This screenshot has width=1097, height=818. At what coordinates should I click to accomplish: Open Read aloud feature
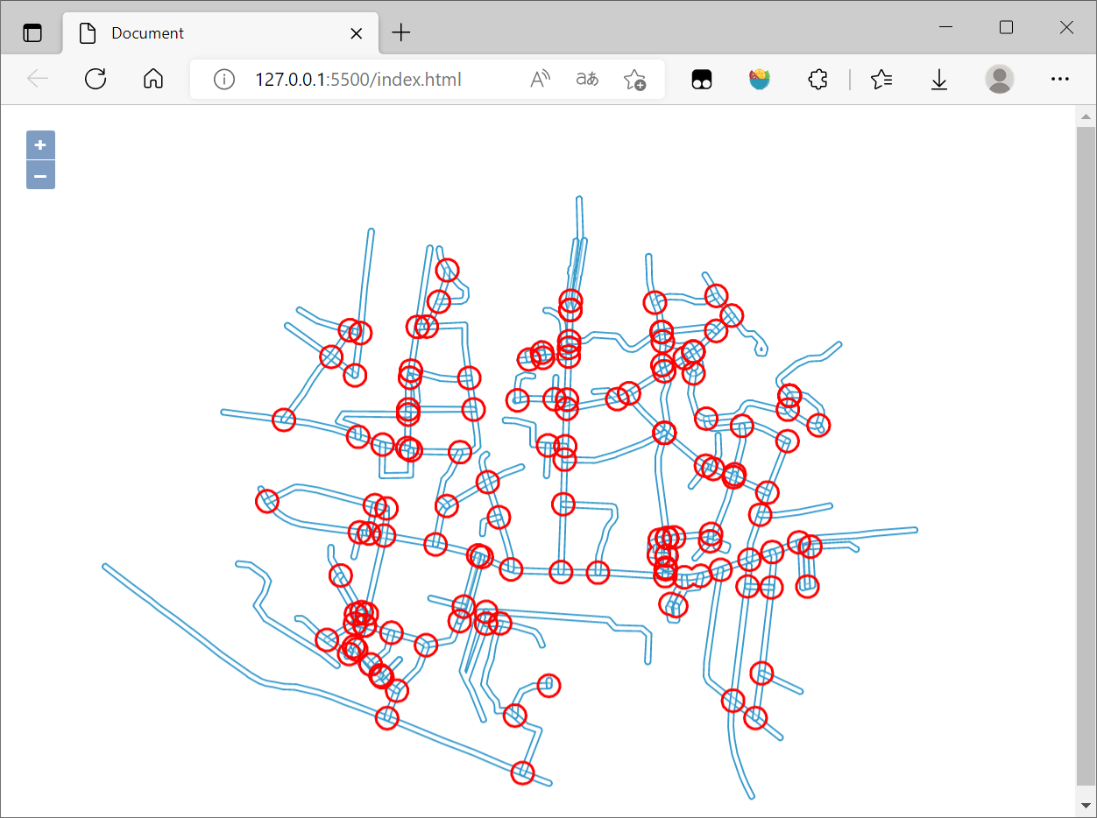(541, 80)
